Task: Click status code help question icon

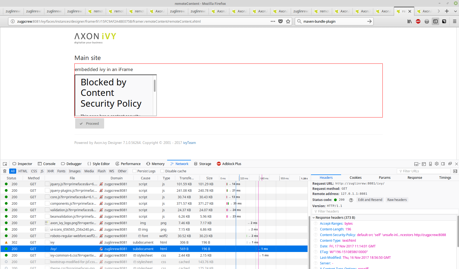Action: pyautogui.click(x=351, y=200)
